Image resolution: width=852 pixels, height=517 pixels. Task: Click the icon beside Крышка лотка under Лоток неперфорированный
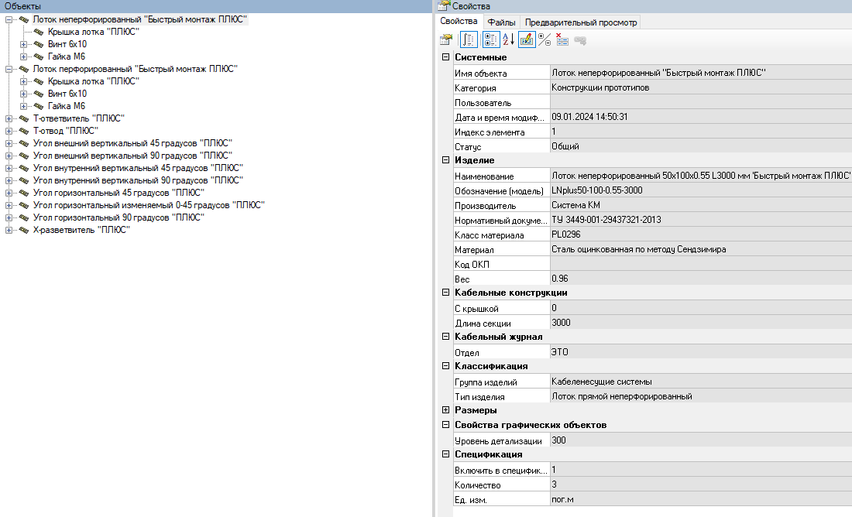tap(39, 32)
